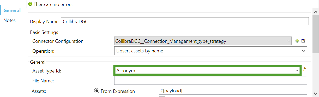Switch to the General tab
319x97 pixels.
click(x=12, y=10)
